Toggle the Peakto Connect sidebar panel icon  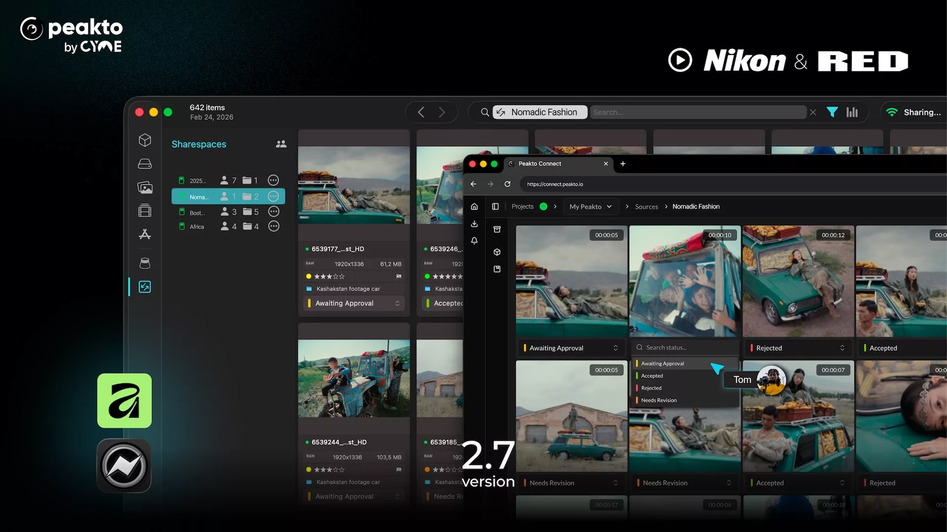pos(495,206)
